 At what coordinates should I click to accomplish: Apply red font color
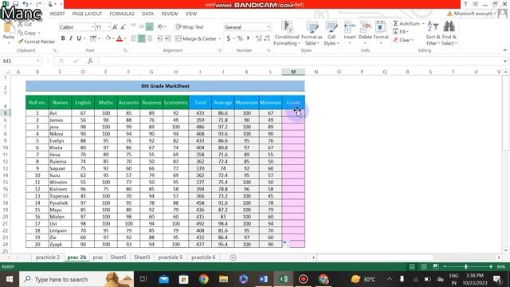[x=120, y=38]
